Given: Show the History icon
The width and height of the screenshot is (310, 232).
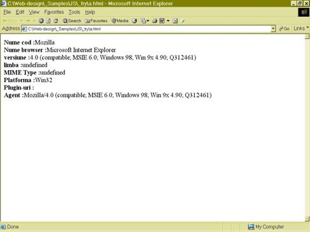Looking at the screenshot, I should [x=134, y=21].
